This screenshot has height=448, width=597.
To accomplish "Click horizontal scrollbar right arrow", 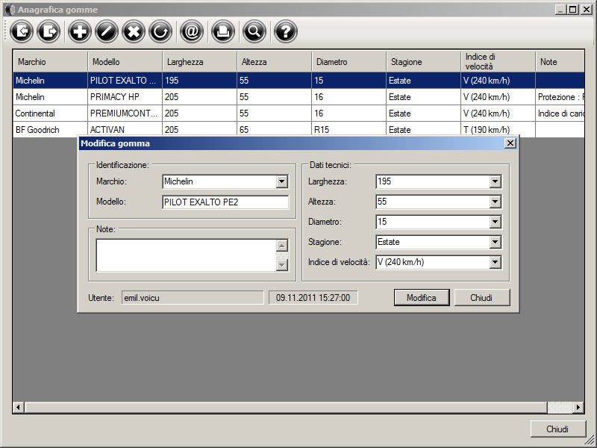I will pos(578,407).
